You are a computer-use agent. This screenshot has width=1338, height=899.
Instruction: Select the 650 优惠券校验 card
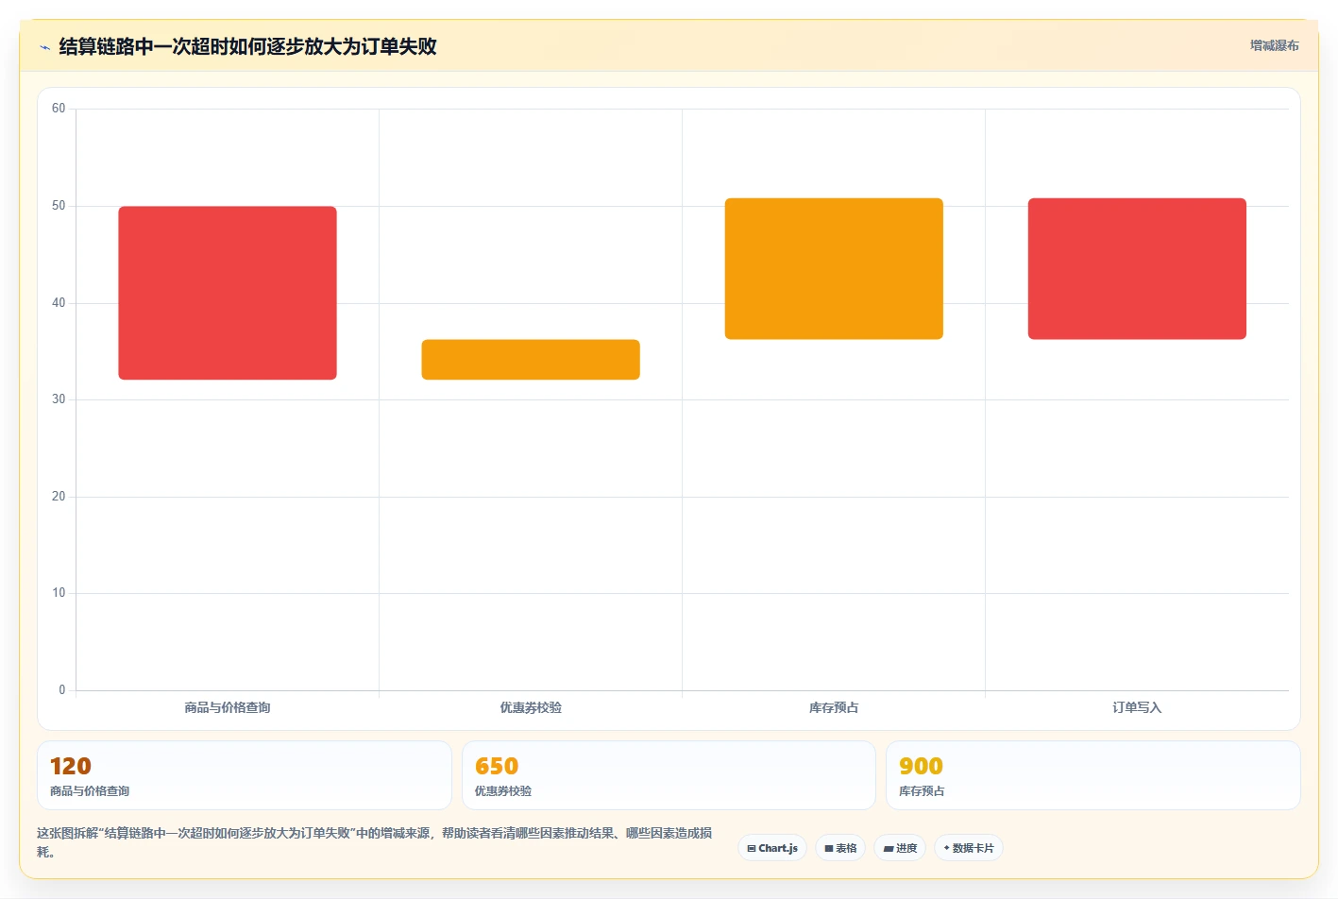(669, 775)
